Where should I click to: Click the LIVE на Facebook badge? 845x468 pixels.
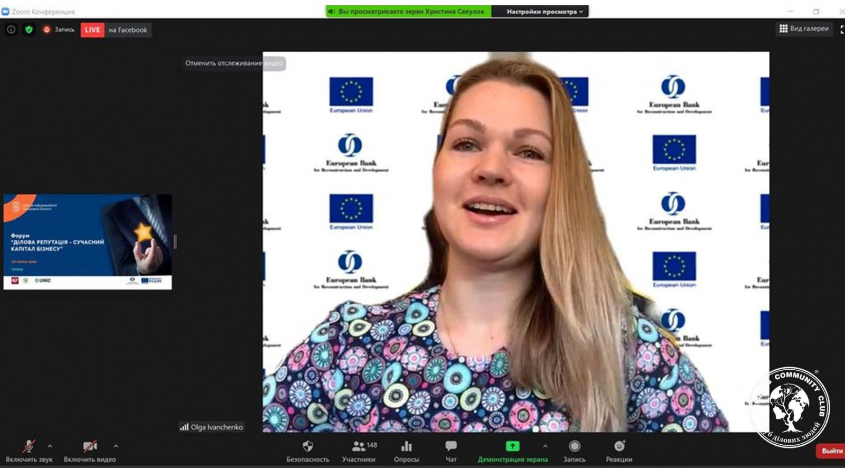[116, 30]
